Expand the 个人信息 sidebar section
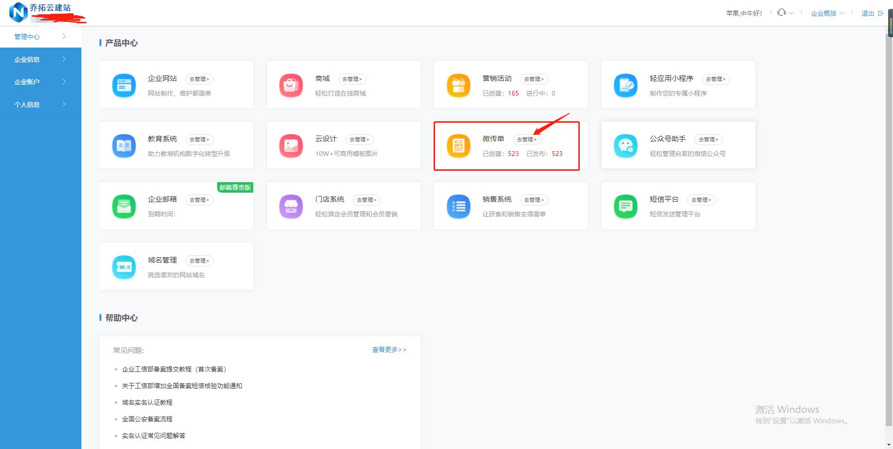Image resolution: width=893 pixels, height=449 pixels. click(40, 104)
